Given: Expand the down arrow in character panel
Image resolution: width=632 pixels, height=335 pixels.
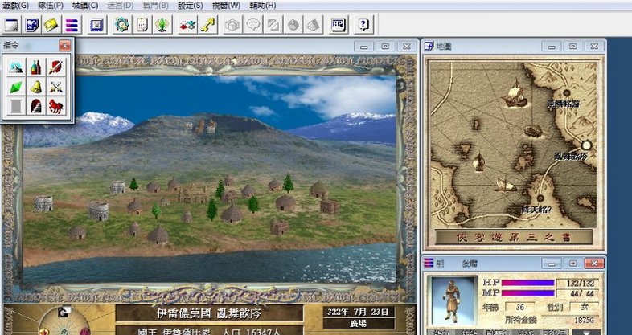Looking at the screenshot, I should [x=587, y=333].
